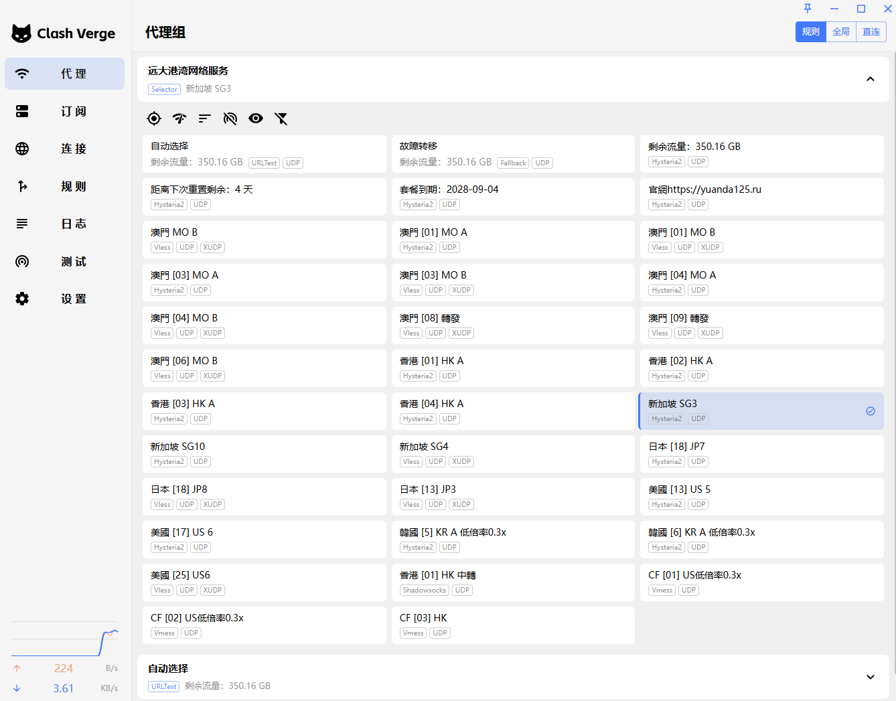Run the delay test wifi icon
Image resolution: width=896 pixels, height=701 pixels.
pyautogui.click(x=179, y=119)
